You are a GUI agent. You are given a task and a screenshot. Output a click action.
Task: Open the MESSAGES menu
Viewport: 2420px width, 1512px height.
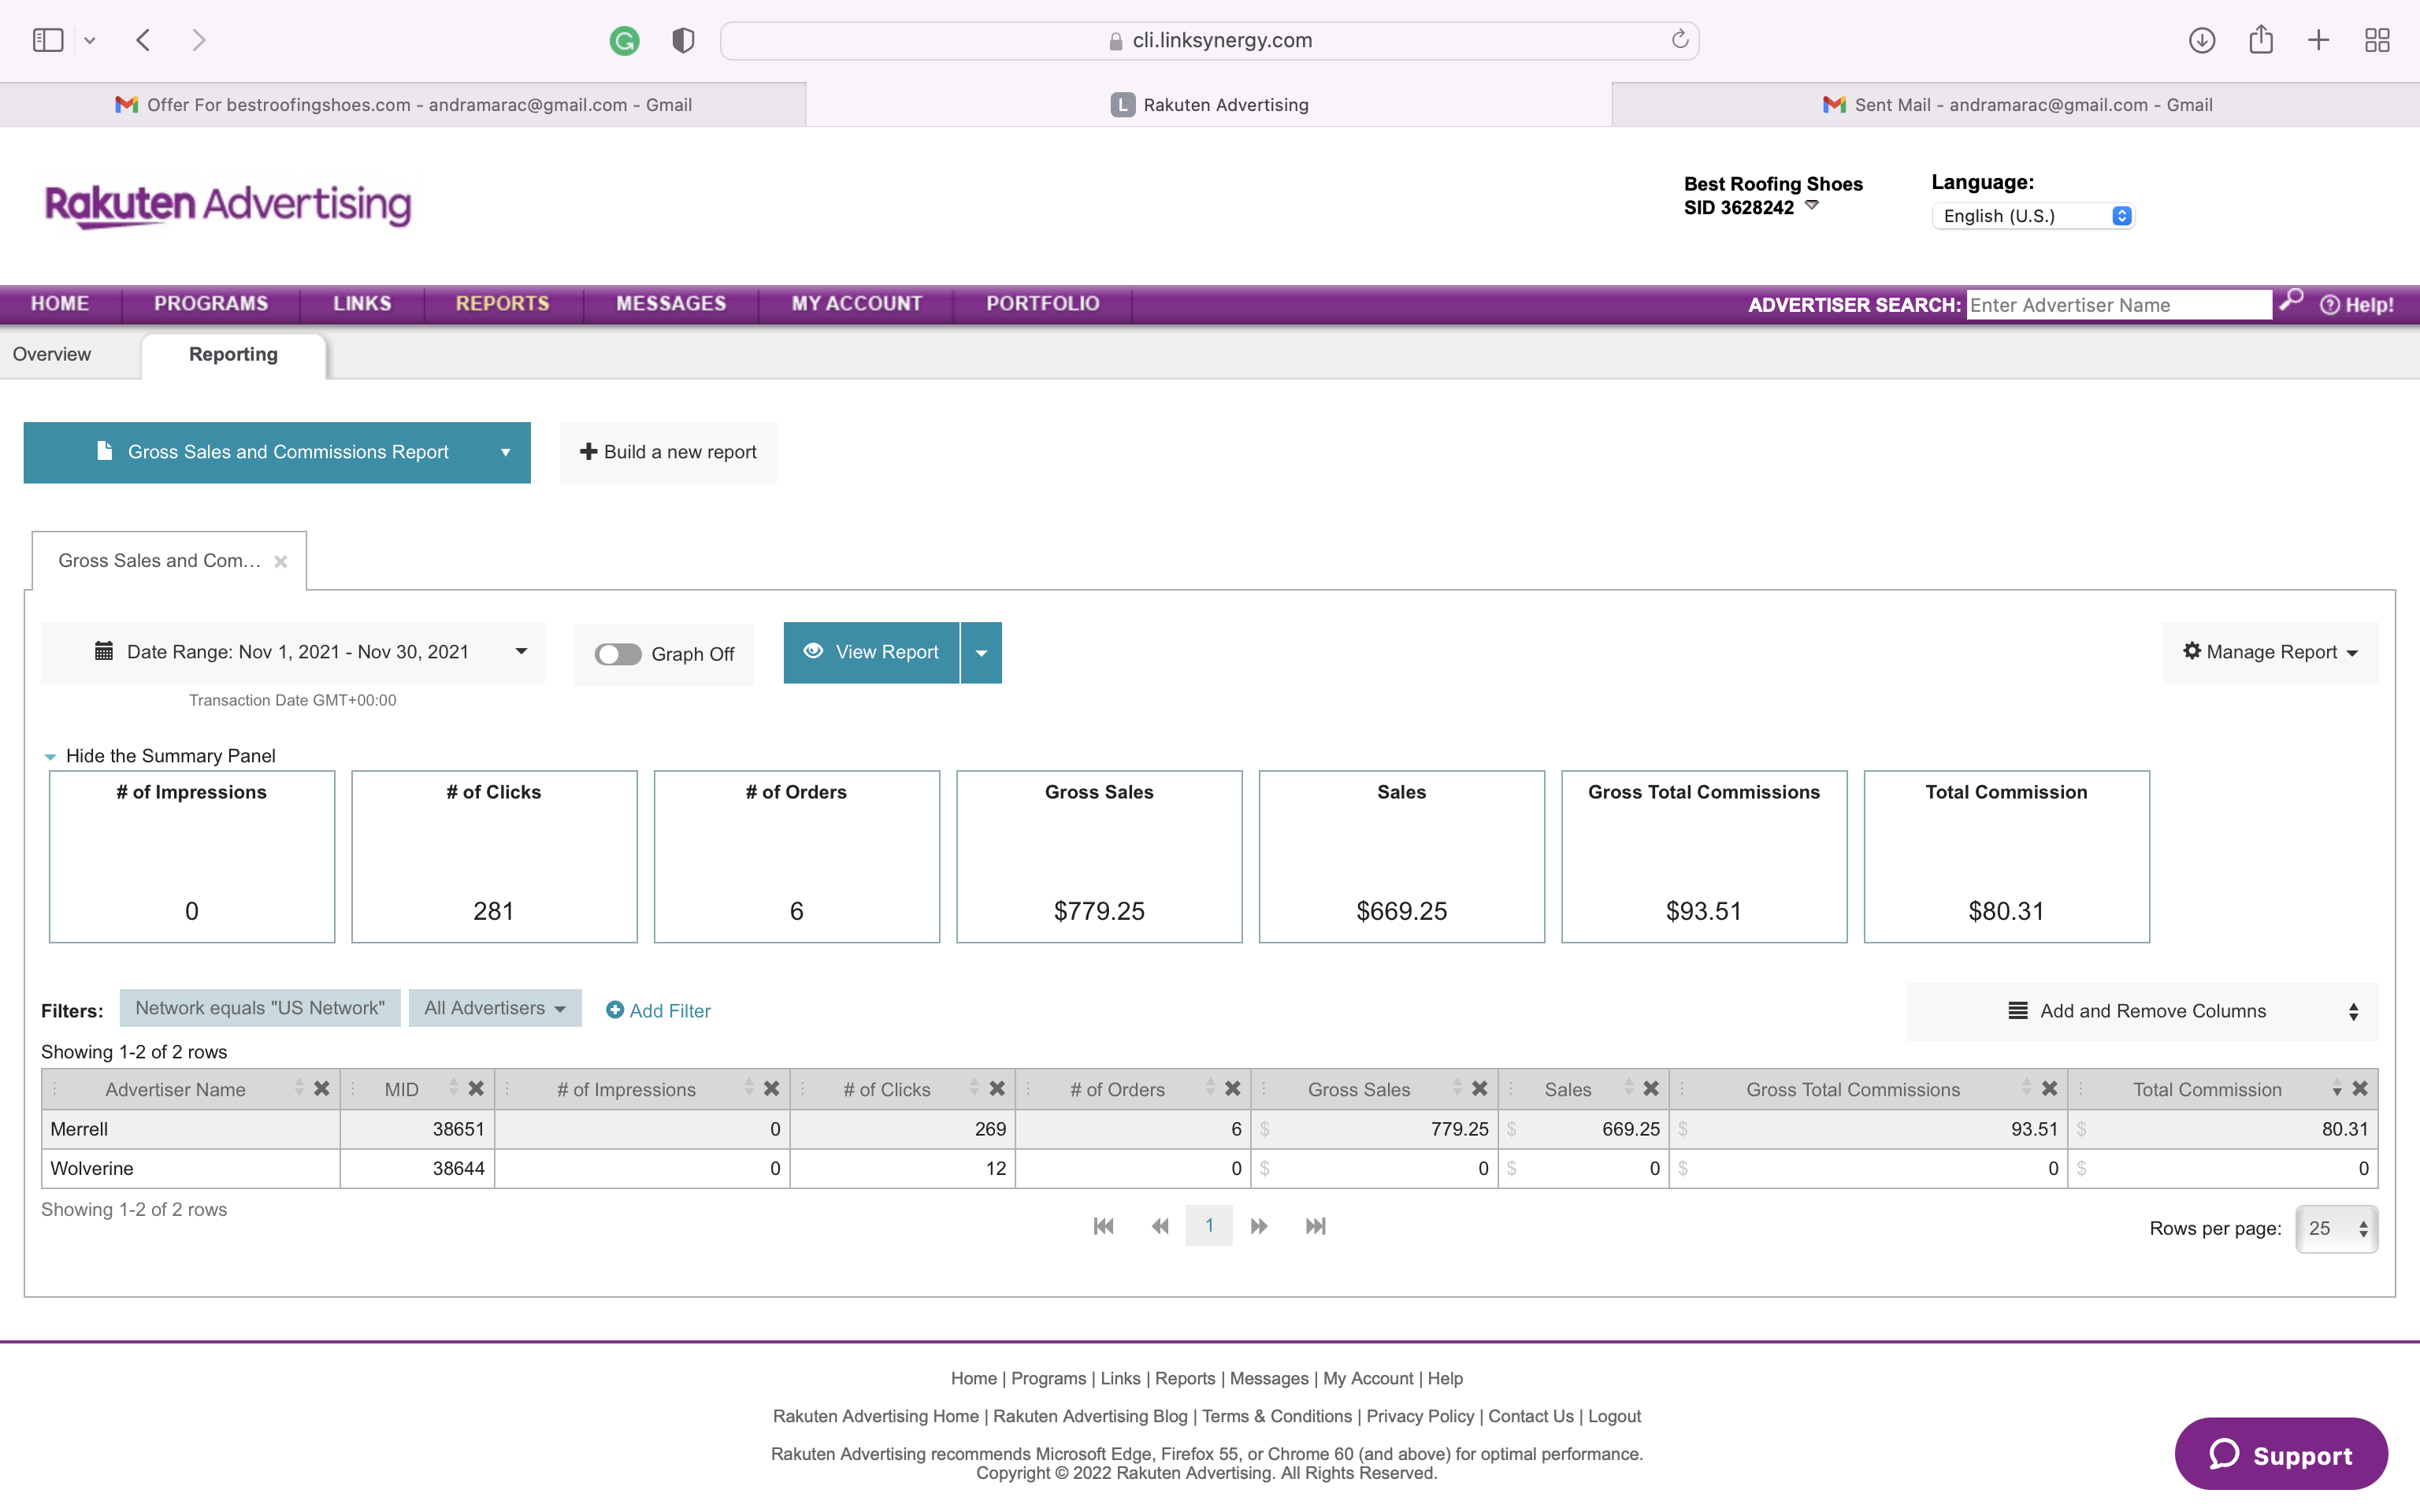tap(671, 303)
